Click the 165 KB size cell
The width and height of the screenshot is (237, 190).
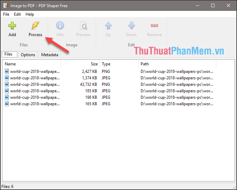[x=91, y=104]
